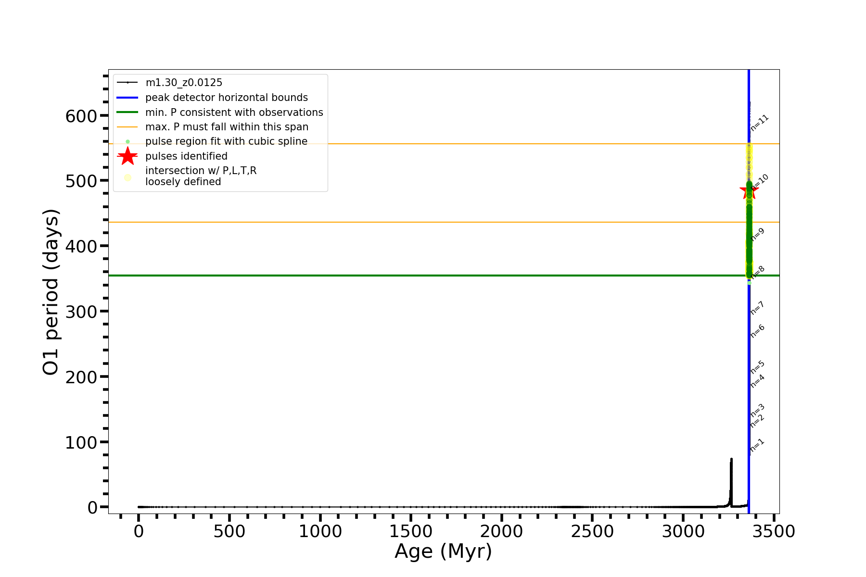This screenshot has width=866, height=577.
Task: Click the 600 tick label on the y-axis
Action: coord(81,116)
